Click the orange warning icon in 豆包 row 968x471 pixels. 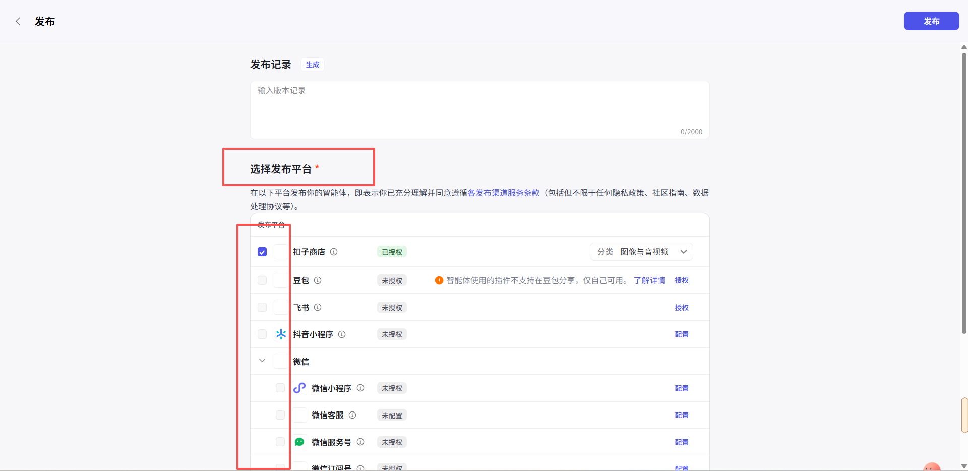coord(439,280)
